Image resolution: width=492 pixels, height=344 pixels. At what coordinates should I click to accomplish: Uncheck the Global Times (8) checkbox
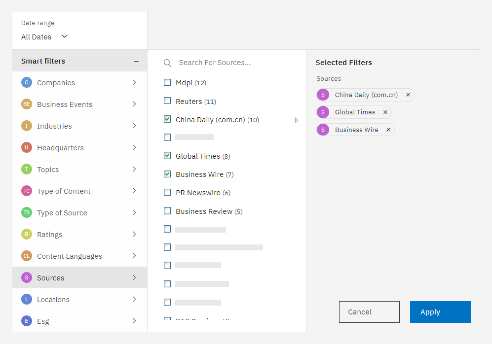tap(167, 156)
